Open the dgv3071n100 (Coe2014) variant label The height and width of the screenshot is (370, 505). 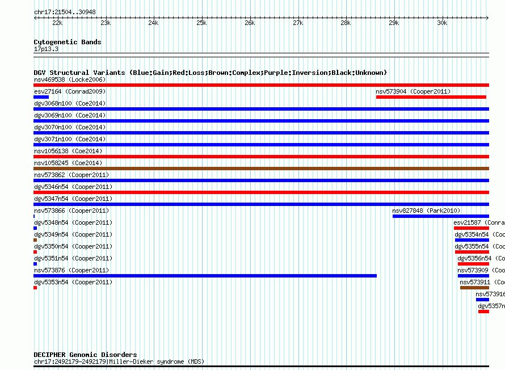coord(70,139)
